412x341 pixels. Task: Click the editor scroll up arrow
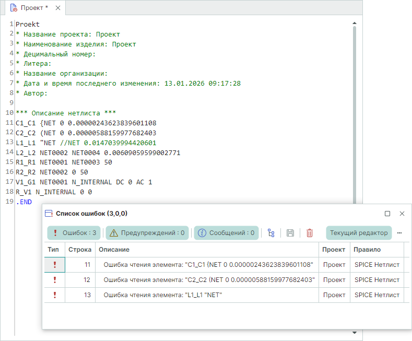pos(354,23)
